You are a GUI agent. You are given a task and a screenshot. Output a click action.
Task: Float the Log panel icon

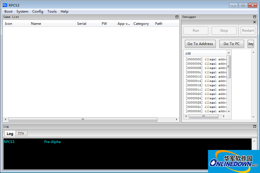coord(255,127)
